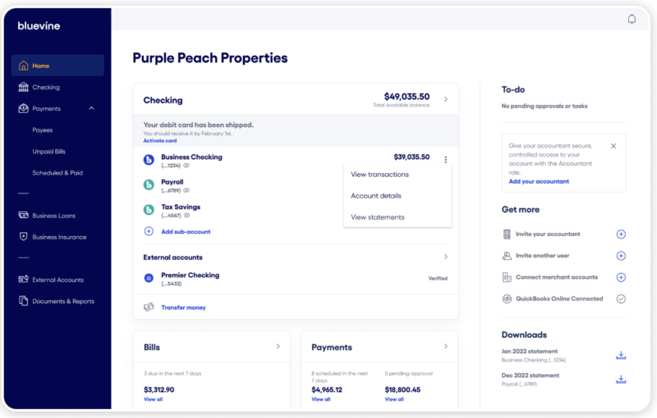Click the notification bell icon
The width and height of the screenshot is (657, 418).
tap(632, 19)
